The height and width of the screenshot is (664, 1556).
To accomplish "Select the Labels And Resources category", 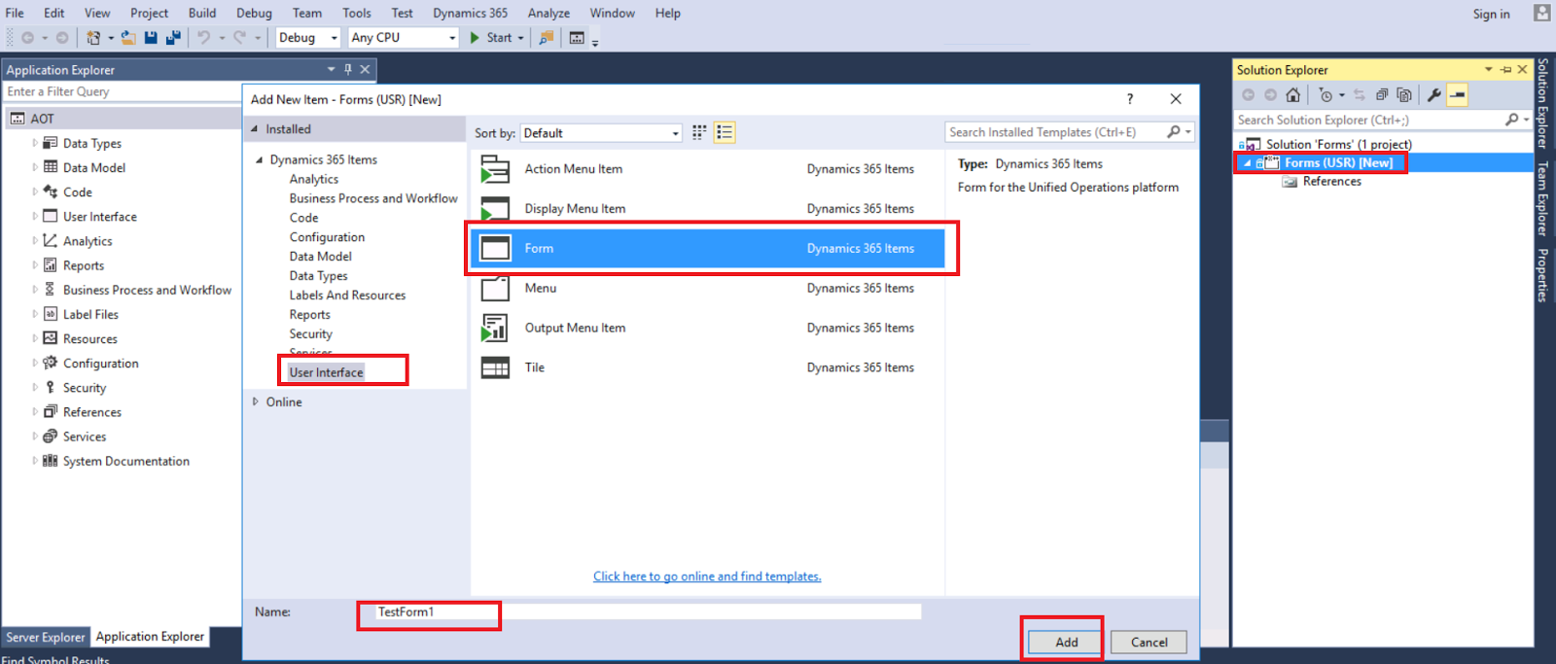I will point(347,296).
